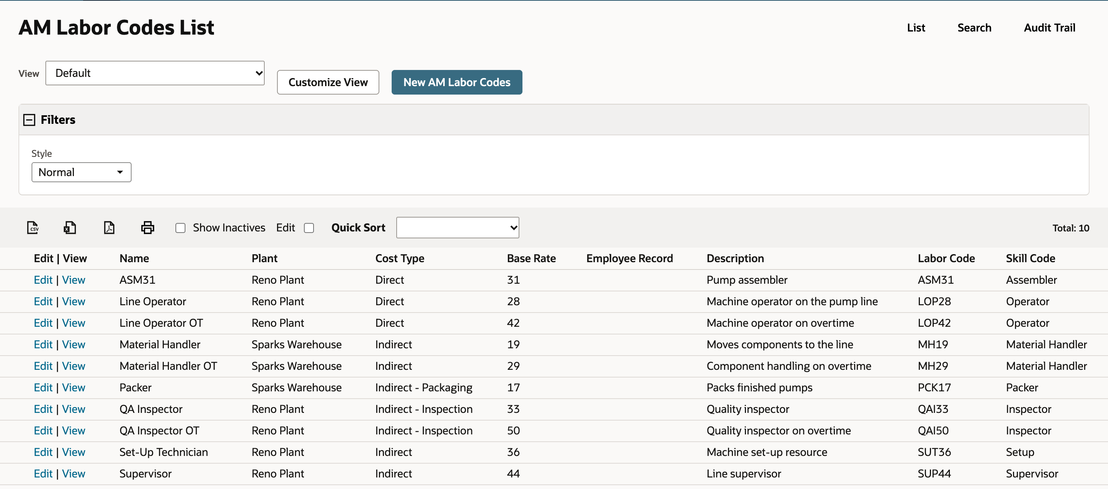The image size is (1108, 489).
Task: Export list as CSV file
Action: pyautogui.click(x=33, y=227)
